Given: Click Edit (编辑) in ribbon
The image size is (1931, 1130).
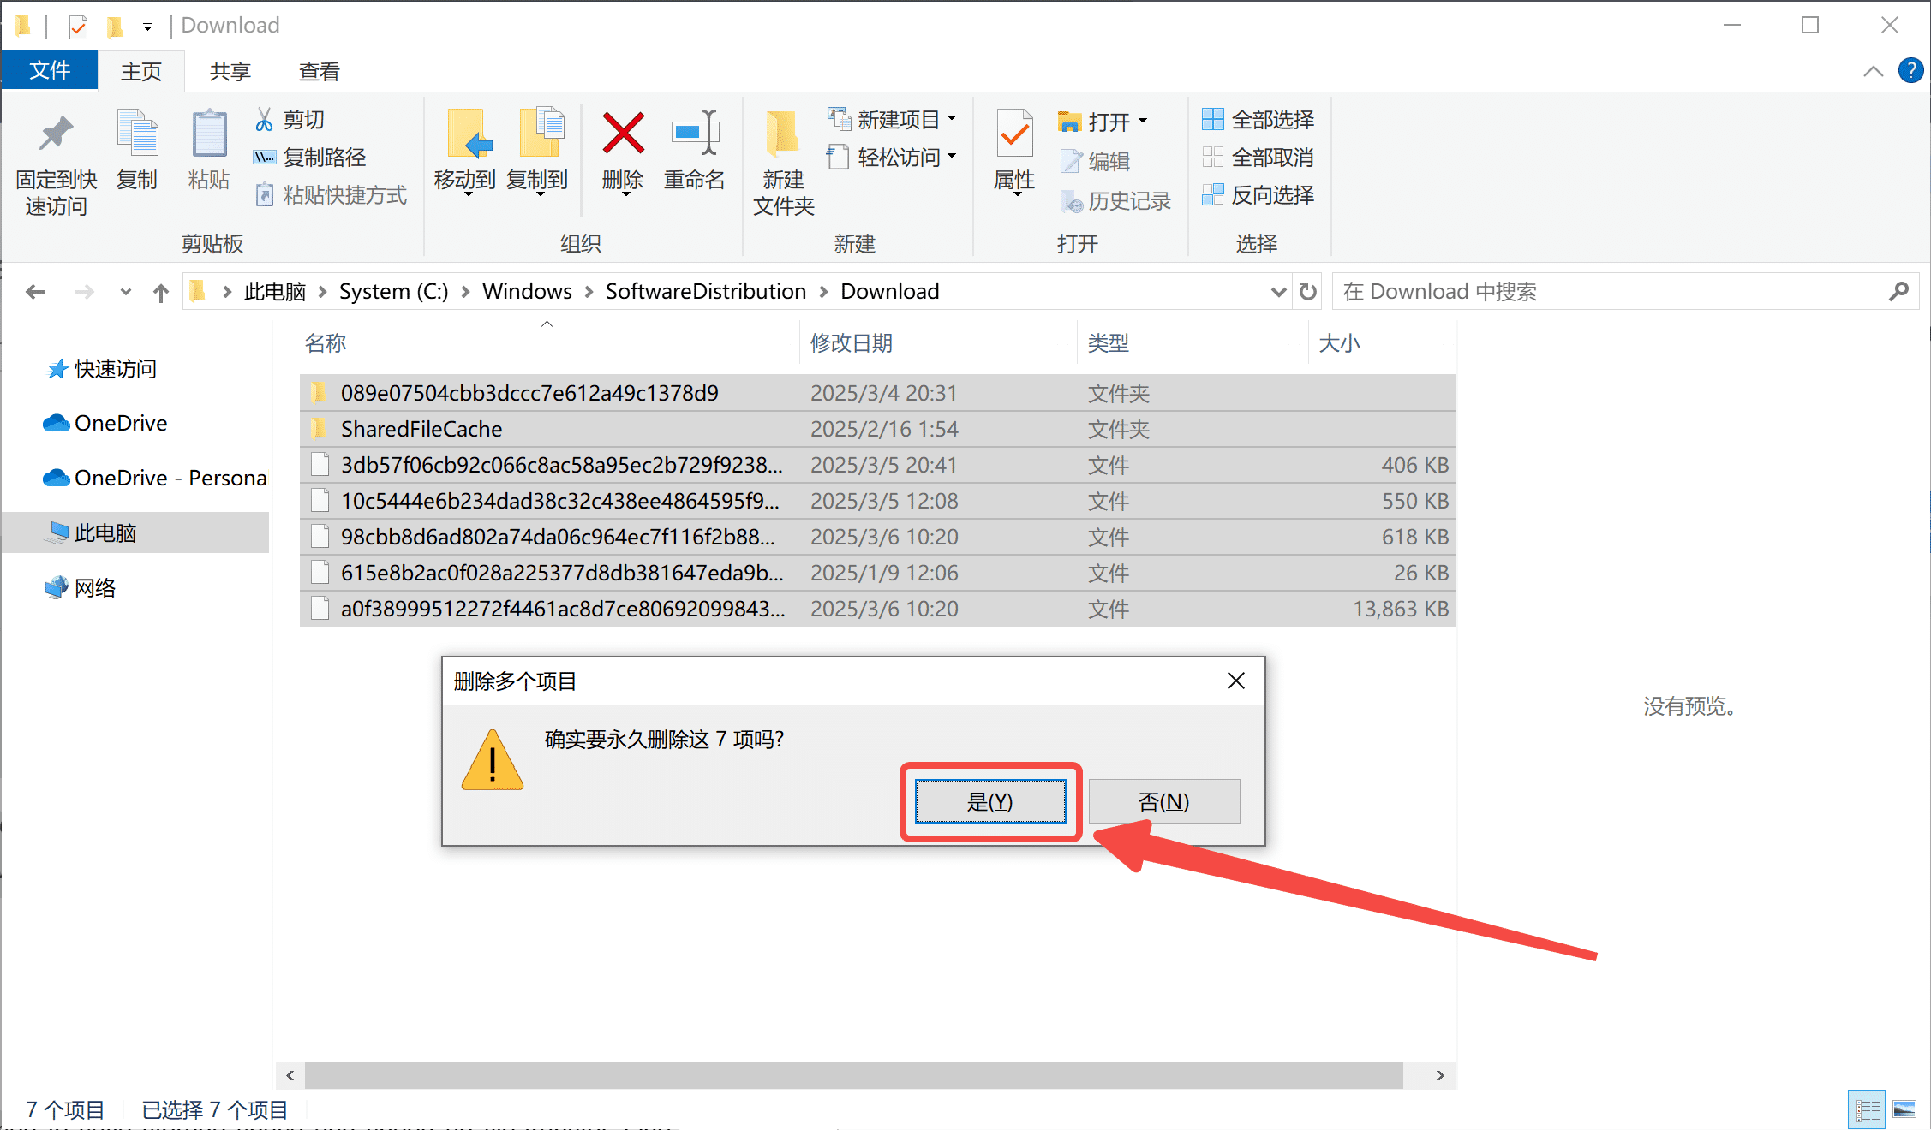Looking at the screenshot, I should (1095, 161).
